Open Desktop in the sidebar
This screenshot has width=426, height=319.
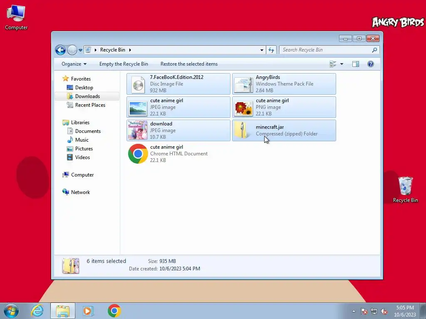click(84, 88)
